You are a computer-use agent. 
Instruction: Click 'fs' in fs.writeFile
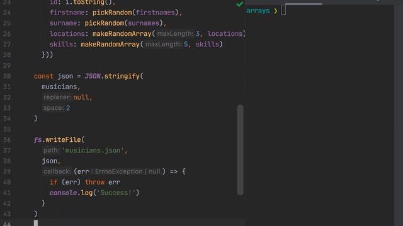(x=38, y=139)
